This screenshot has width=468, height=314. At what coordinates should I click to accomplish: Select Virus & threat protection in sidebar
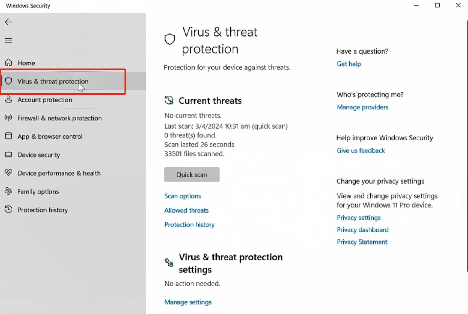[53, 81]
